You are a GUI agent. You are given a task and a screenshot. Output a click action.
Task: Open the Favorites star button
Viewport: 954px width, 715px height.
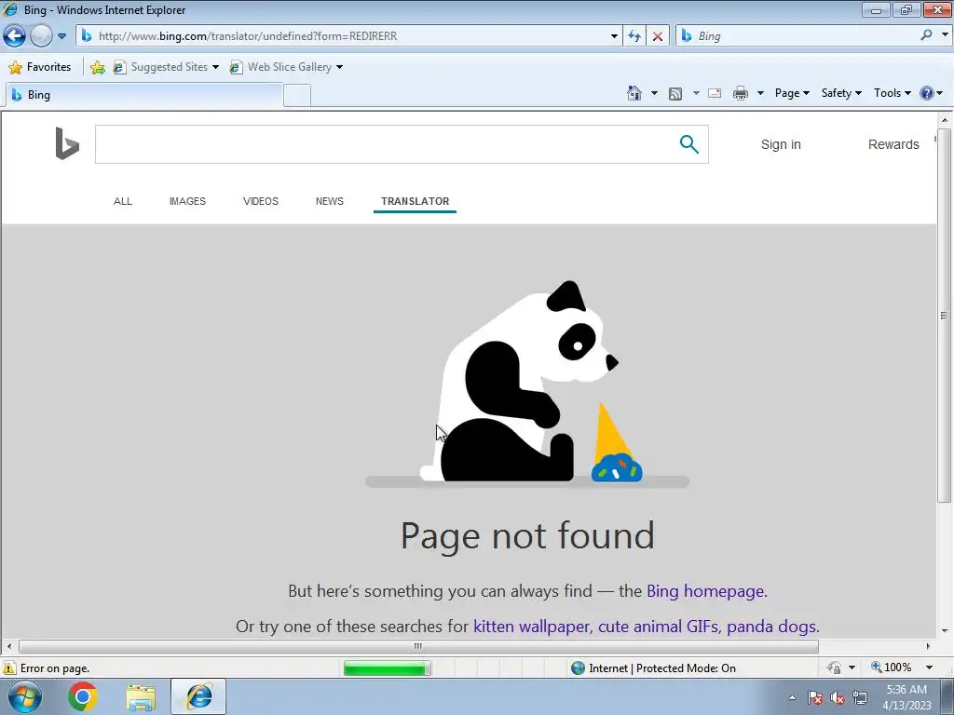coord(40,67)
